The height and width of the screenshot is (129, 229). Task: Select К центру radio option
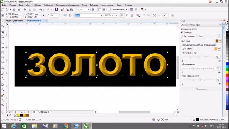click(x=182, y=32)
